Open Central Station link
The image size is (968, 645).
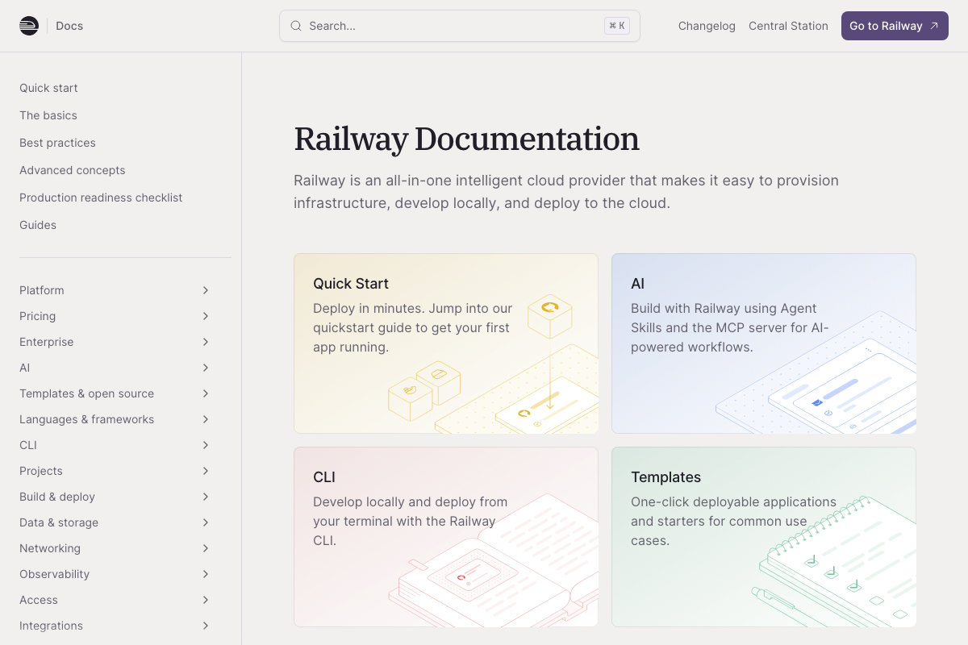[x=788, y=26]
